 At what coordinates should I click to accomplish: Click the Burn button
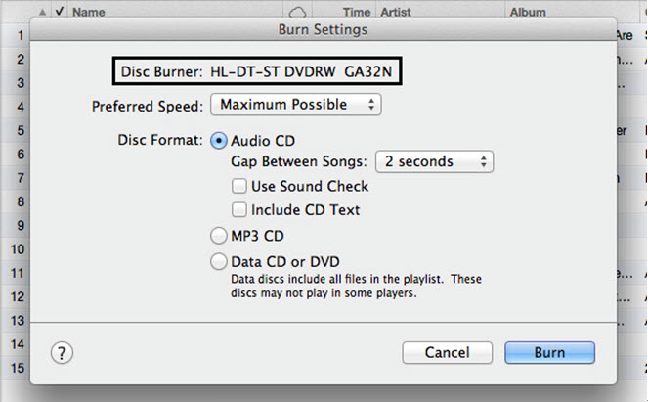pyautogui.click(x=548, y=352)
